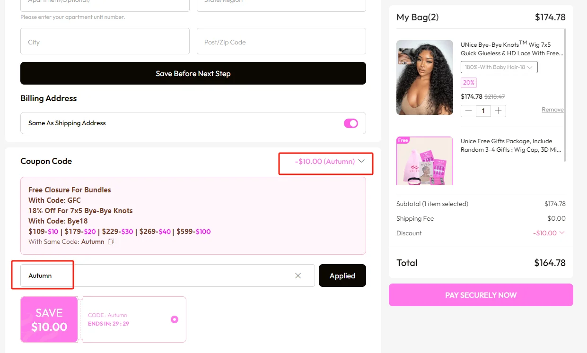The height and width of the screenshot is (353, 587).
Task: Focus the Post/Zip Code field
Action: point(281,41)
